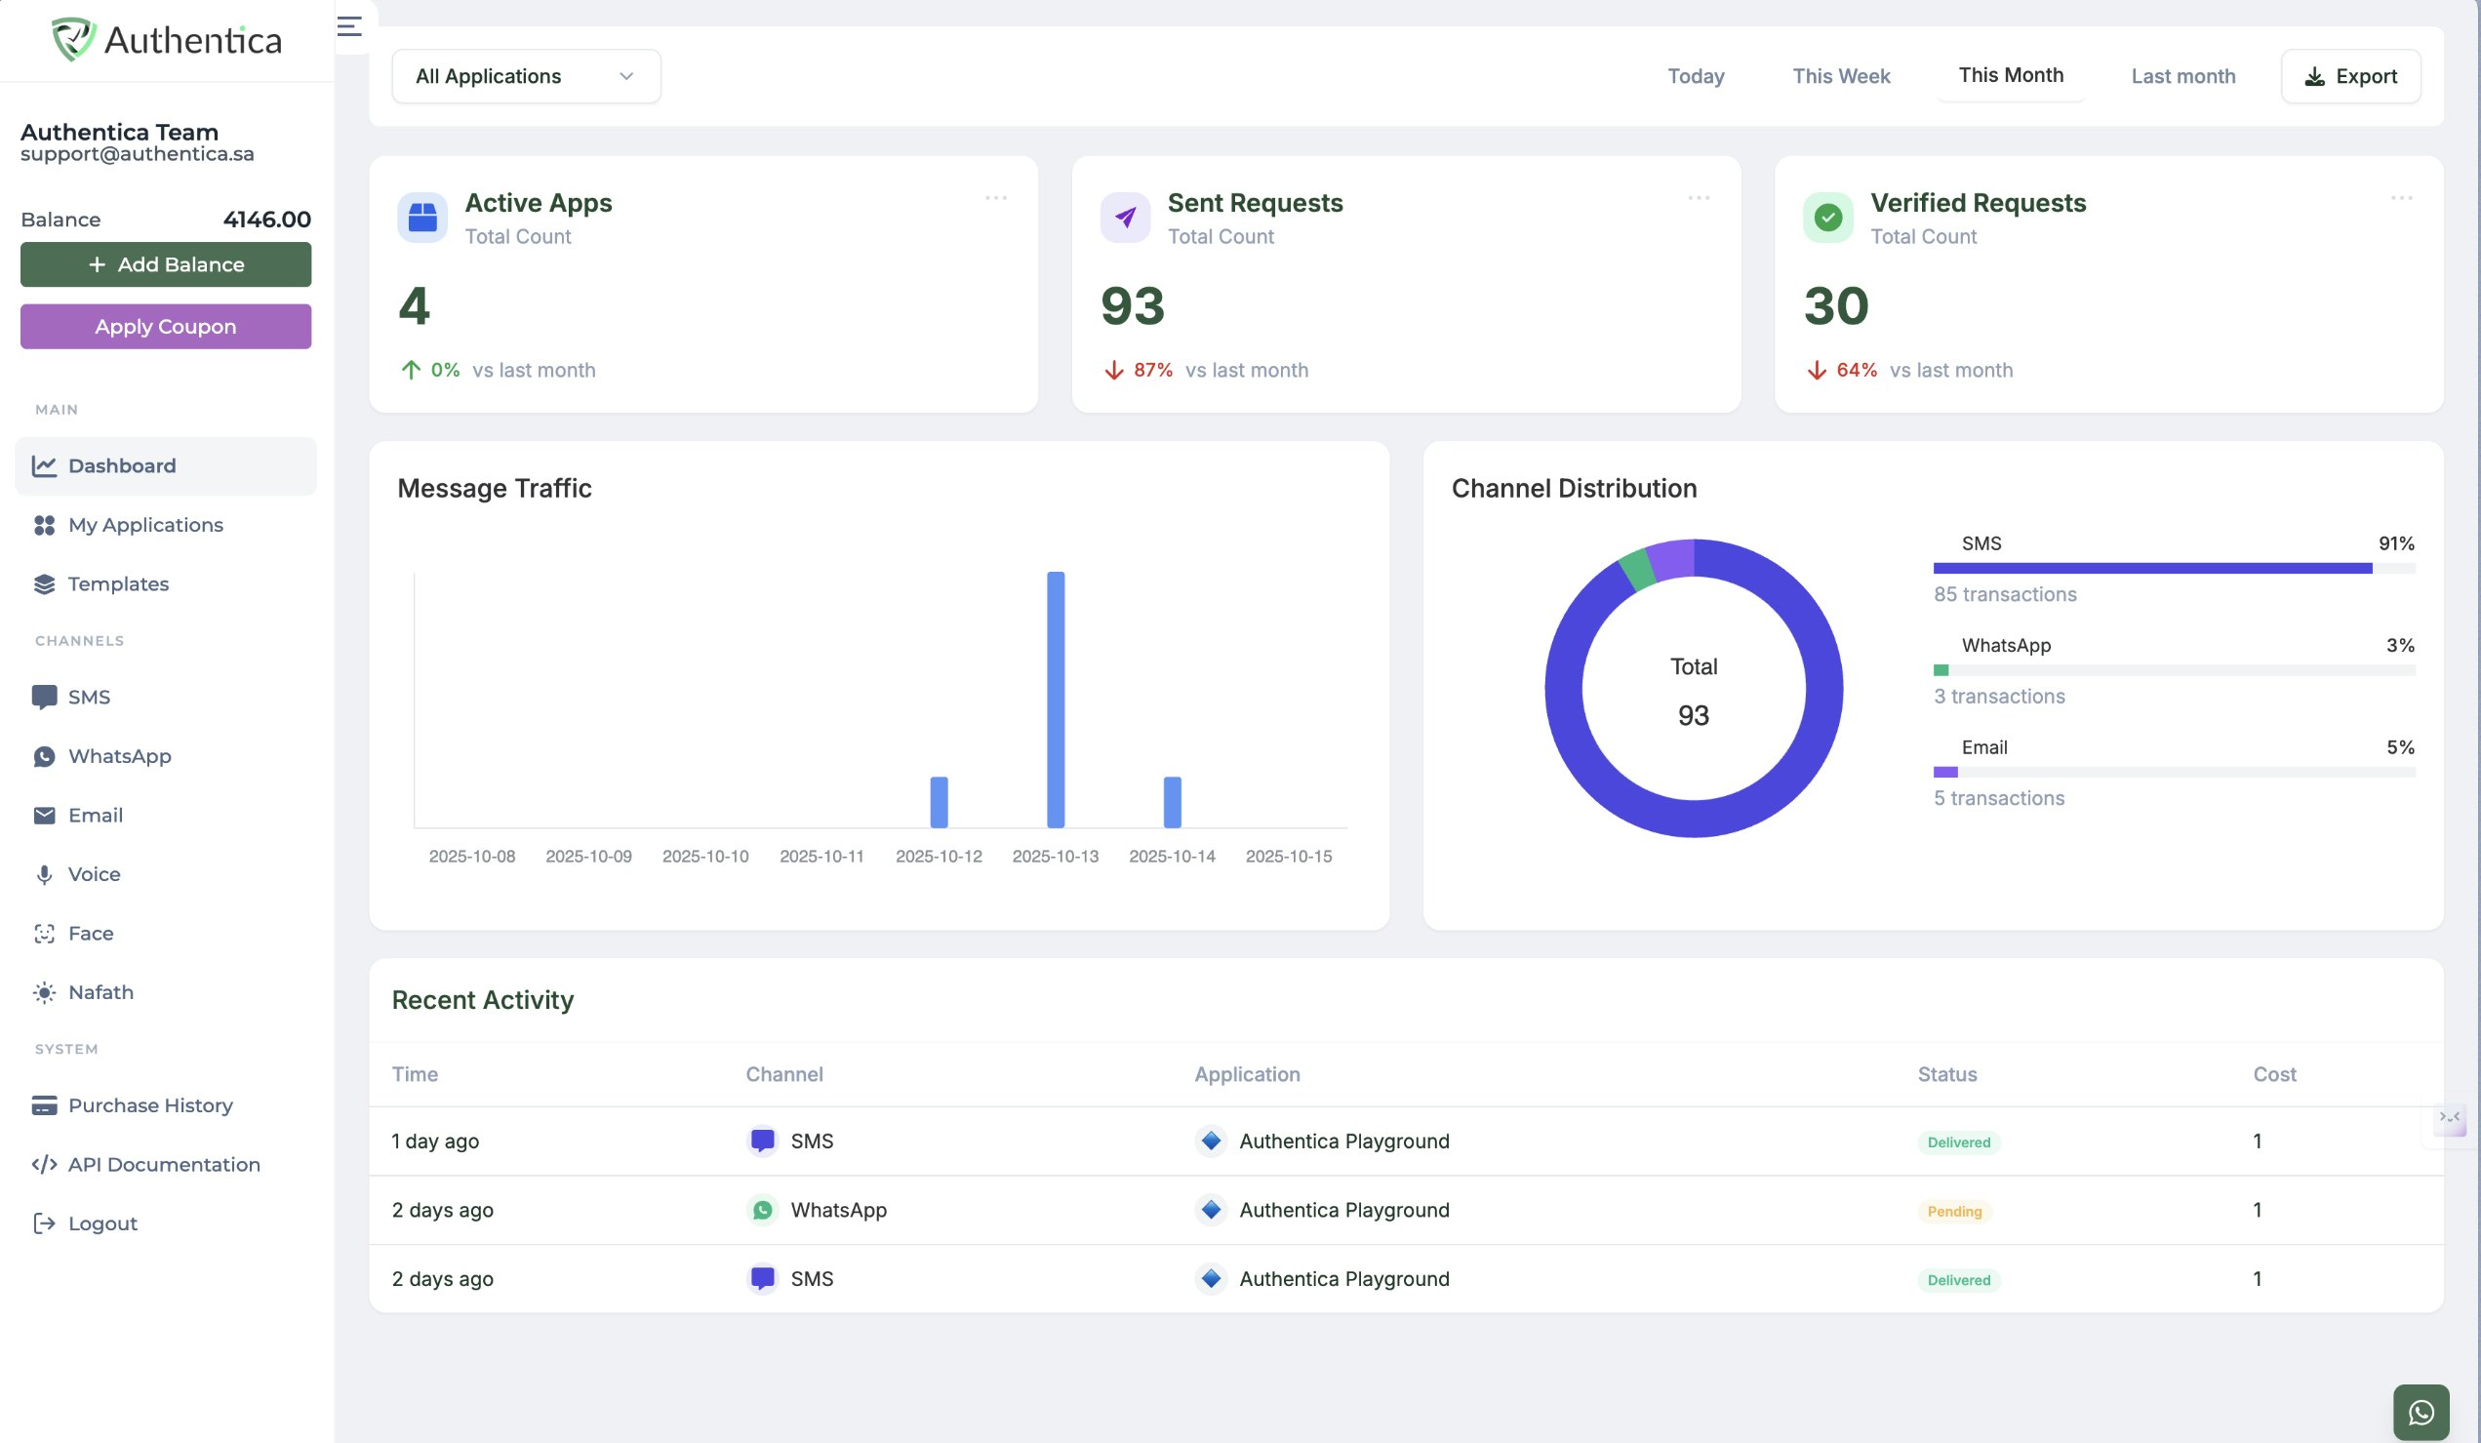The height and width of the screenshot is (1443, 2481).
Task: Open the floating WhatsApp chat button
Action: (x=2420, y=1412)
